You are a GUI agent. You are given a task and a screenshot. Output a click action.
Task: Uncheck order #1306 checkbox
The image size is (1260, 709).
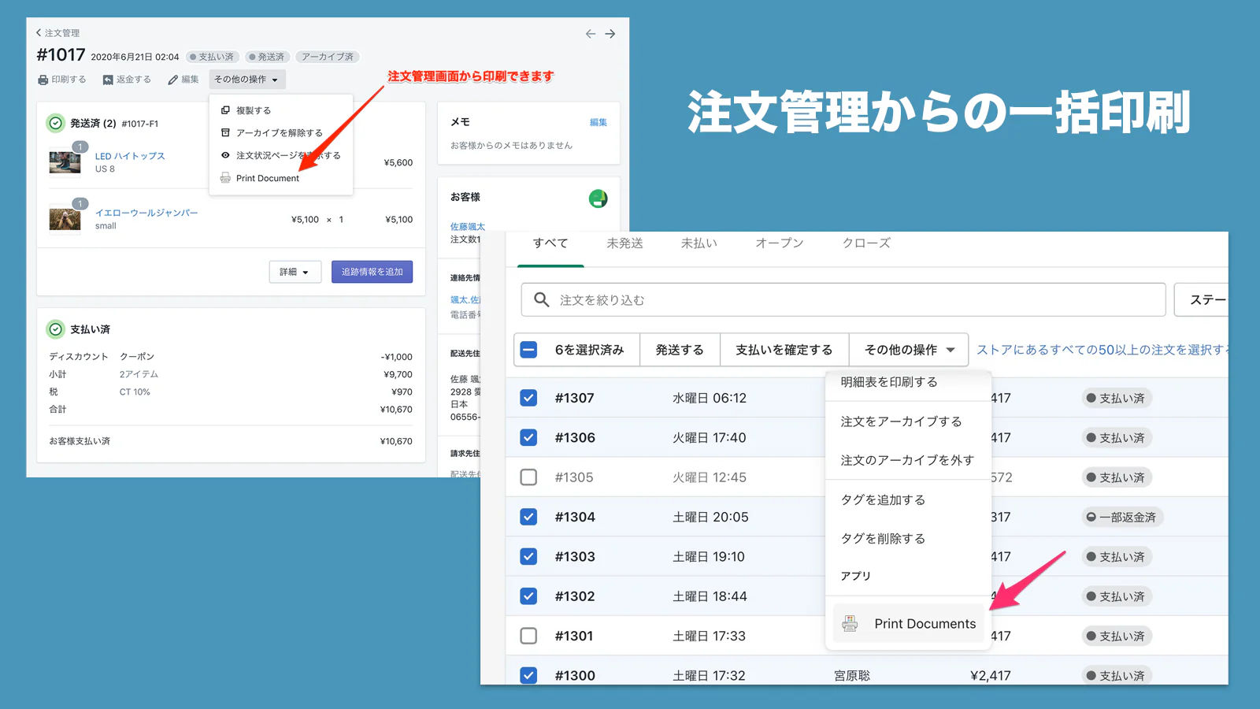(x=528, y=437)
